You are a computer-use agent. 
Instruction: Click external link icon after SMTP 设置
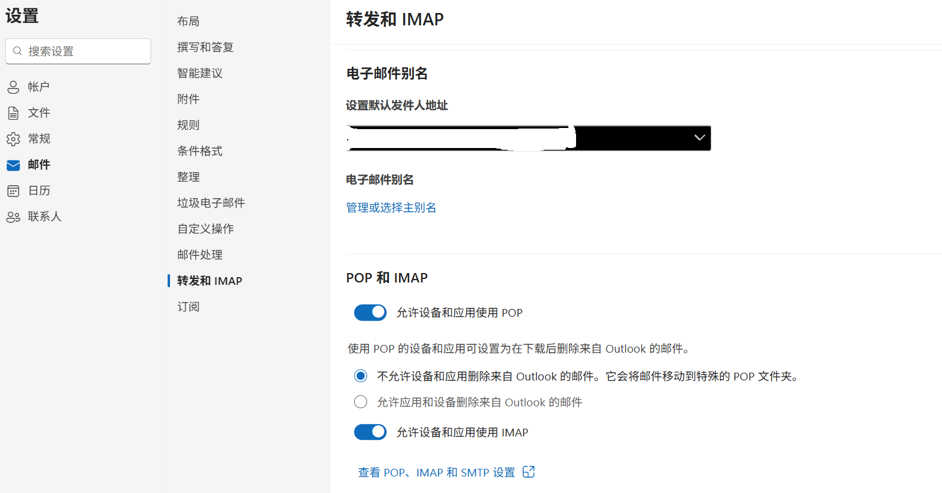point(529,472)
